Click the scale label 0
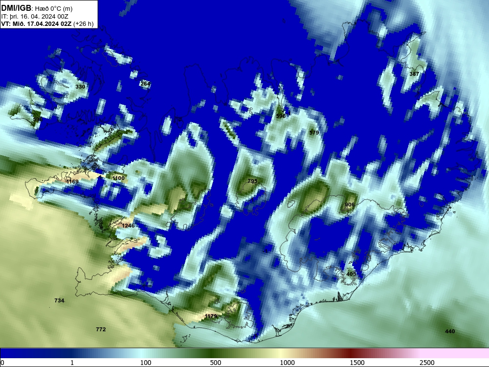Image resolution: width=489 pixels, height=367 pixels. tap(2, 363)
